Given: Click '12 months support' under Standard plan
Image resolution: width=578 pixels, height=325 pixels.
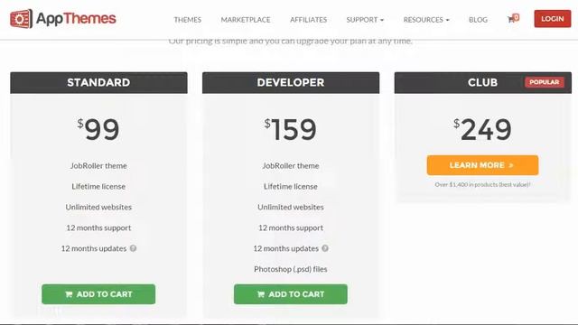Looking at the screenshot, I should [98, 227].
